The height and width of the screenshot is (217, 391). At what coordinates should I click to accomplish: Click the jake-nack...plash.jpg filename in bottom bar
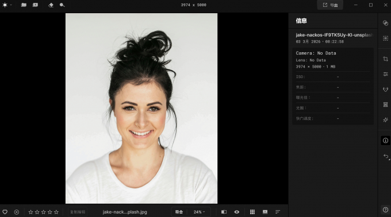125,212
